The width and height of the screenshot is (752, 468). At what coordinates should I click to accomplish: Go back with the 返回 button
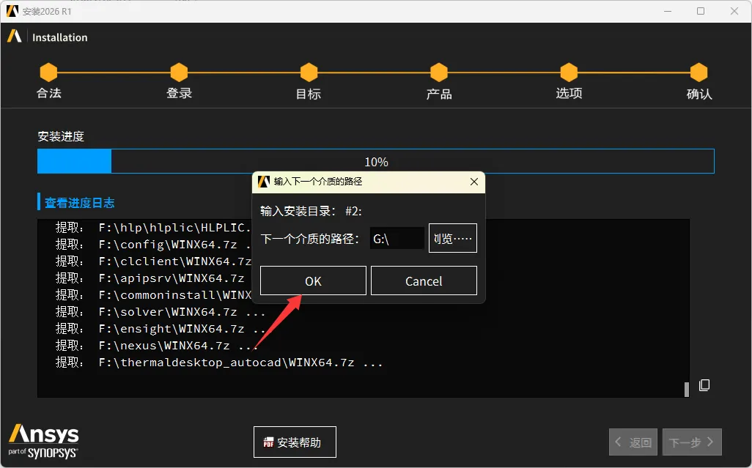click(x=633, y=442)
